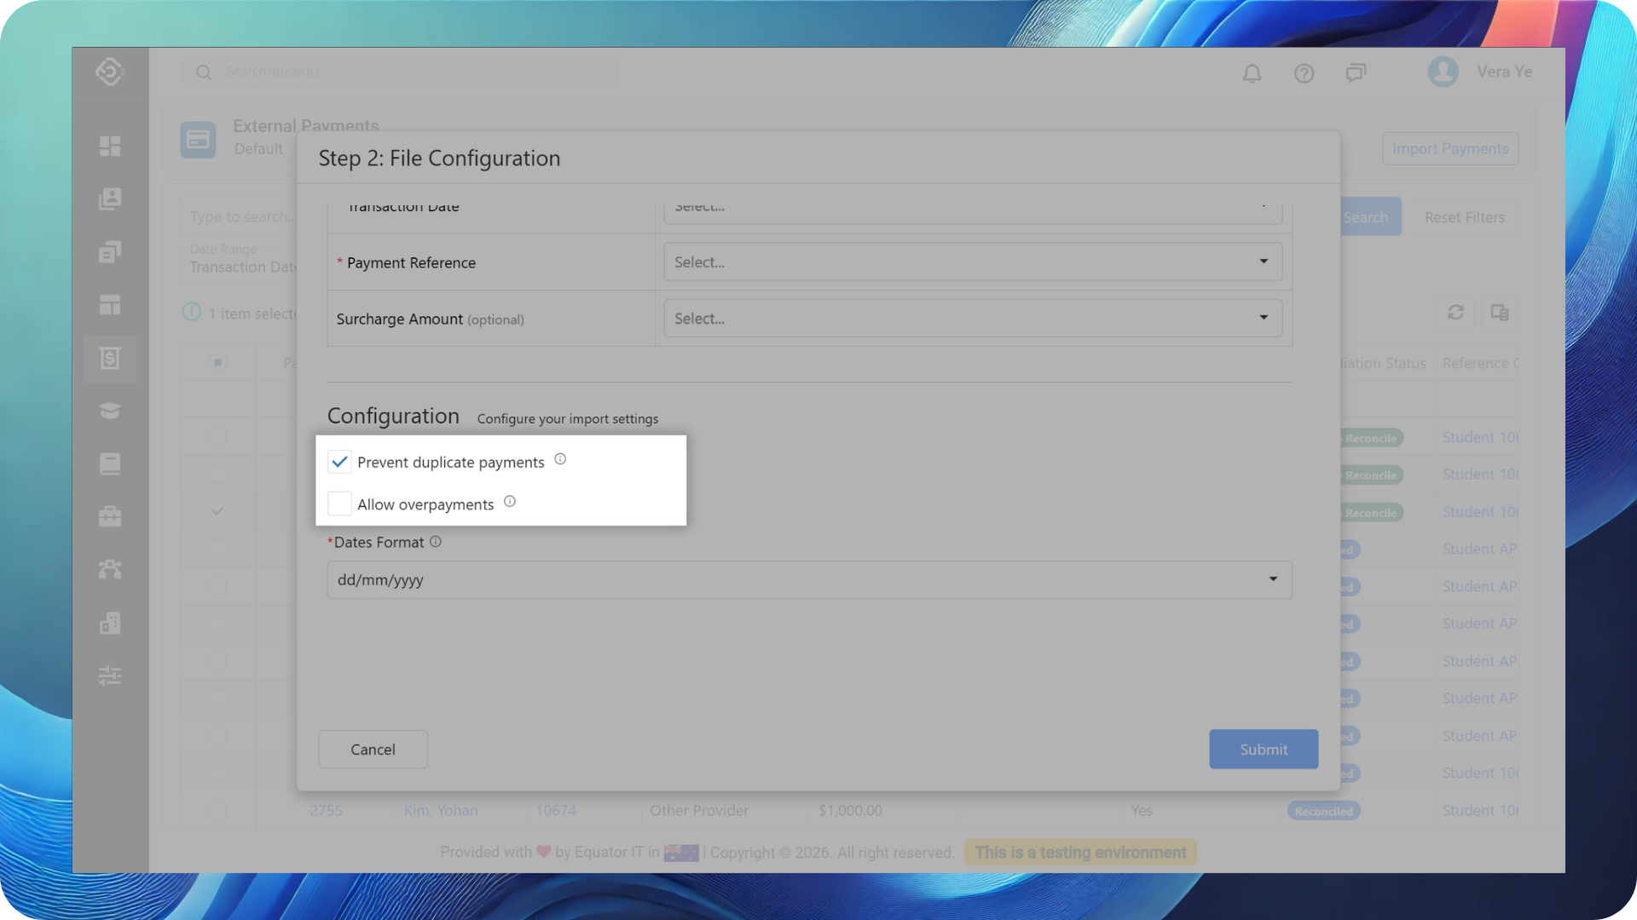Image resolution: width=1637 pixels, height=920 pixels.
Task: Open the sliders settings sidebar item
Action: click(x=110, y=676)
